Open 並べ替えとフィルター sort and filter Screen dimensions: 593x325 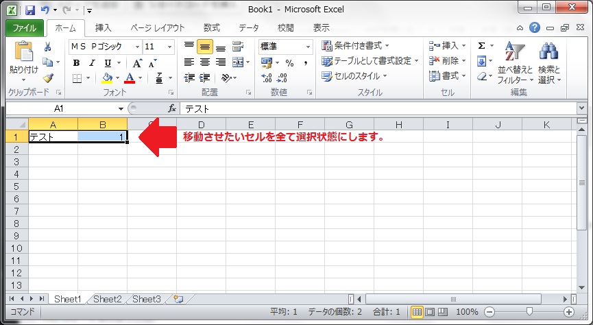515,63
